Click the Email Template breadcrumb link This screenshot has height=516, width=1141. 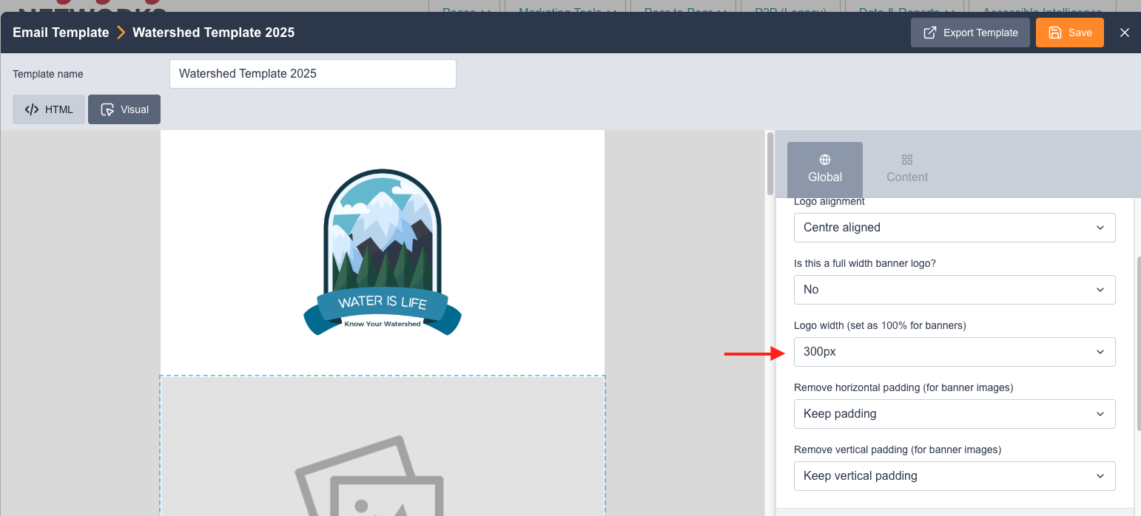[x=61, y=33]
